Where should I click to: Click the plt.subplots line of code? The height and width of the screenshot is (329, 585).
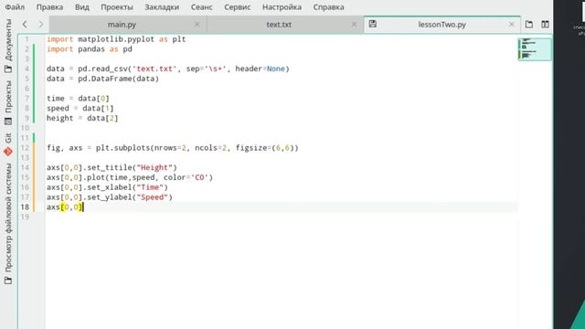point(173,148)
